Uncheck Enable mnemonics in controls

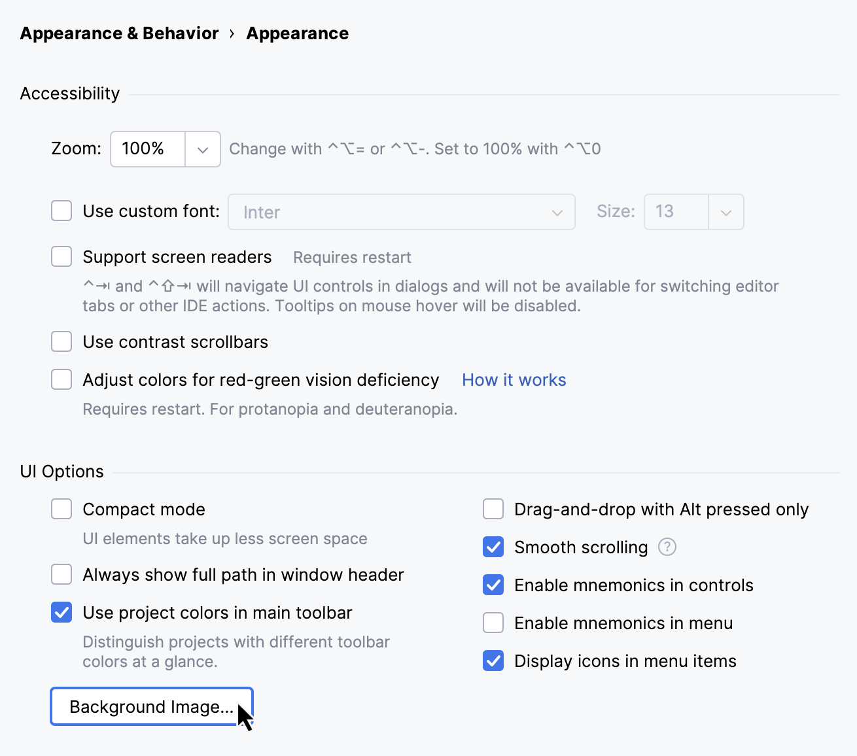tap(493, 585)
